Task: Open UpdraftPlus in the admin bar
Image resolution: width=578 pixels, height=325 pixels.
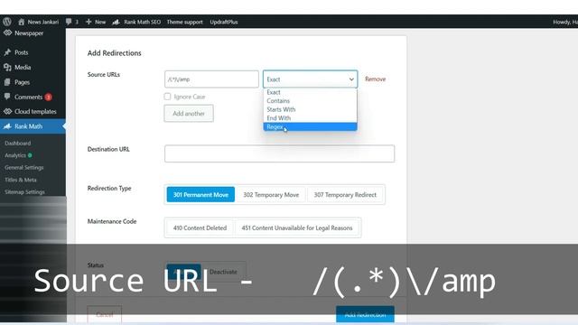Action: coord(224,22)
